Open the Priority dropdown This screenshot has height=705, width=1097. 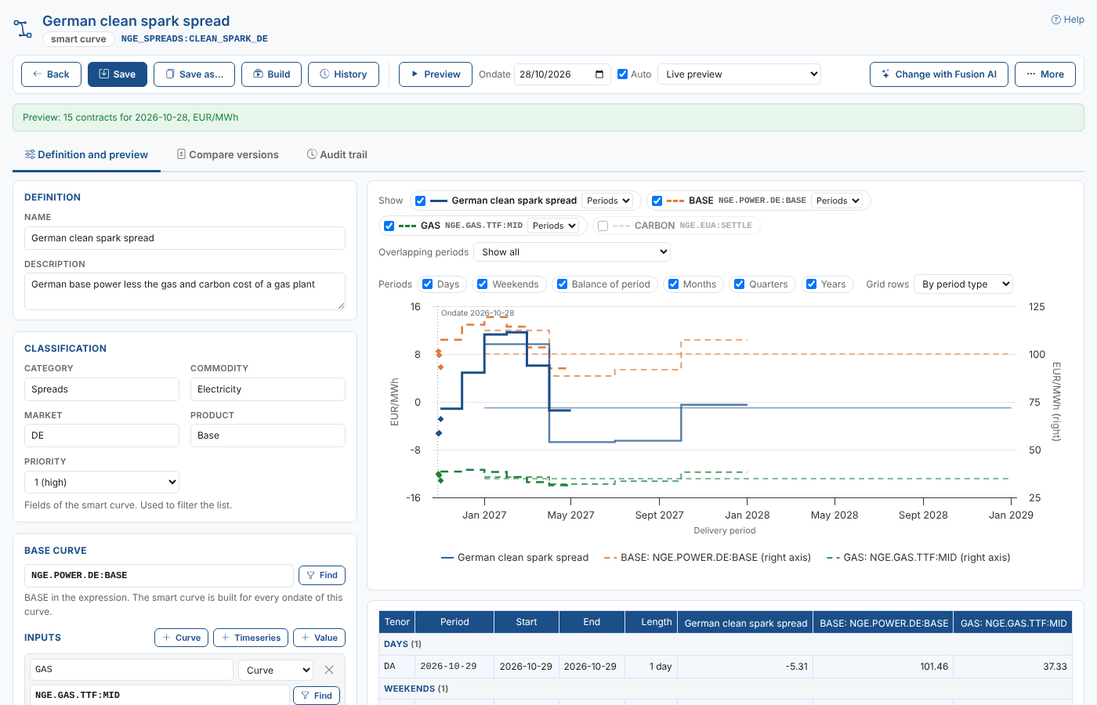tap(102, 483)
